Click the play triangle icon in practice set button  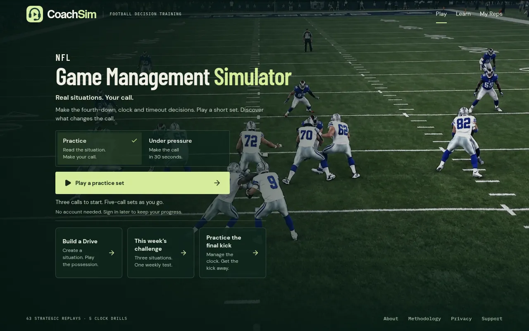[68, 183]
